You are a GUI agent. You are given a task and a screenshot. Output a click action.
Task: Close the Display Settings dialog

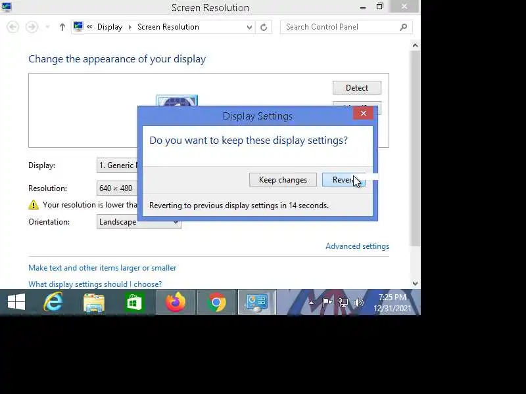tap(364, 113)
